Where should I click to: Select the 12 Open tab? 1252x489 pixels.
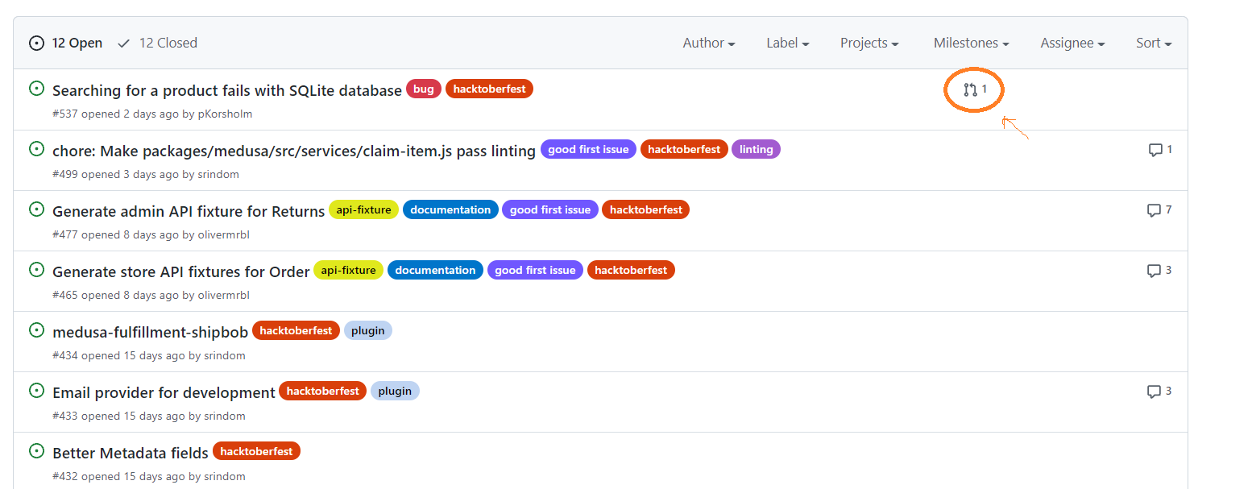click(x=77, y=43)
